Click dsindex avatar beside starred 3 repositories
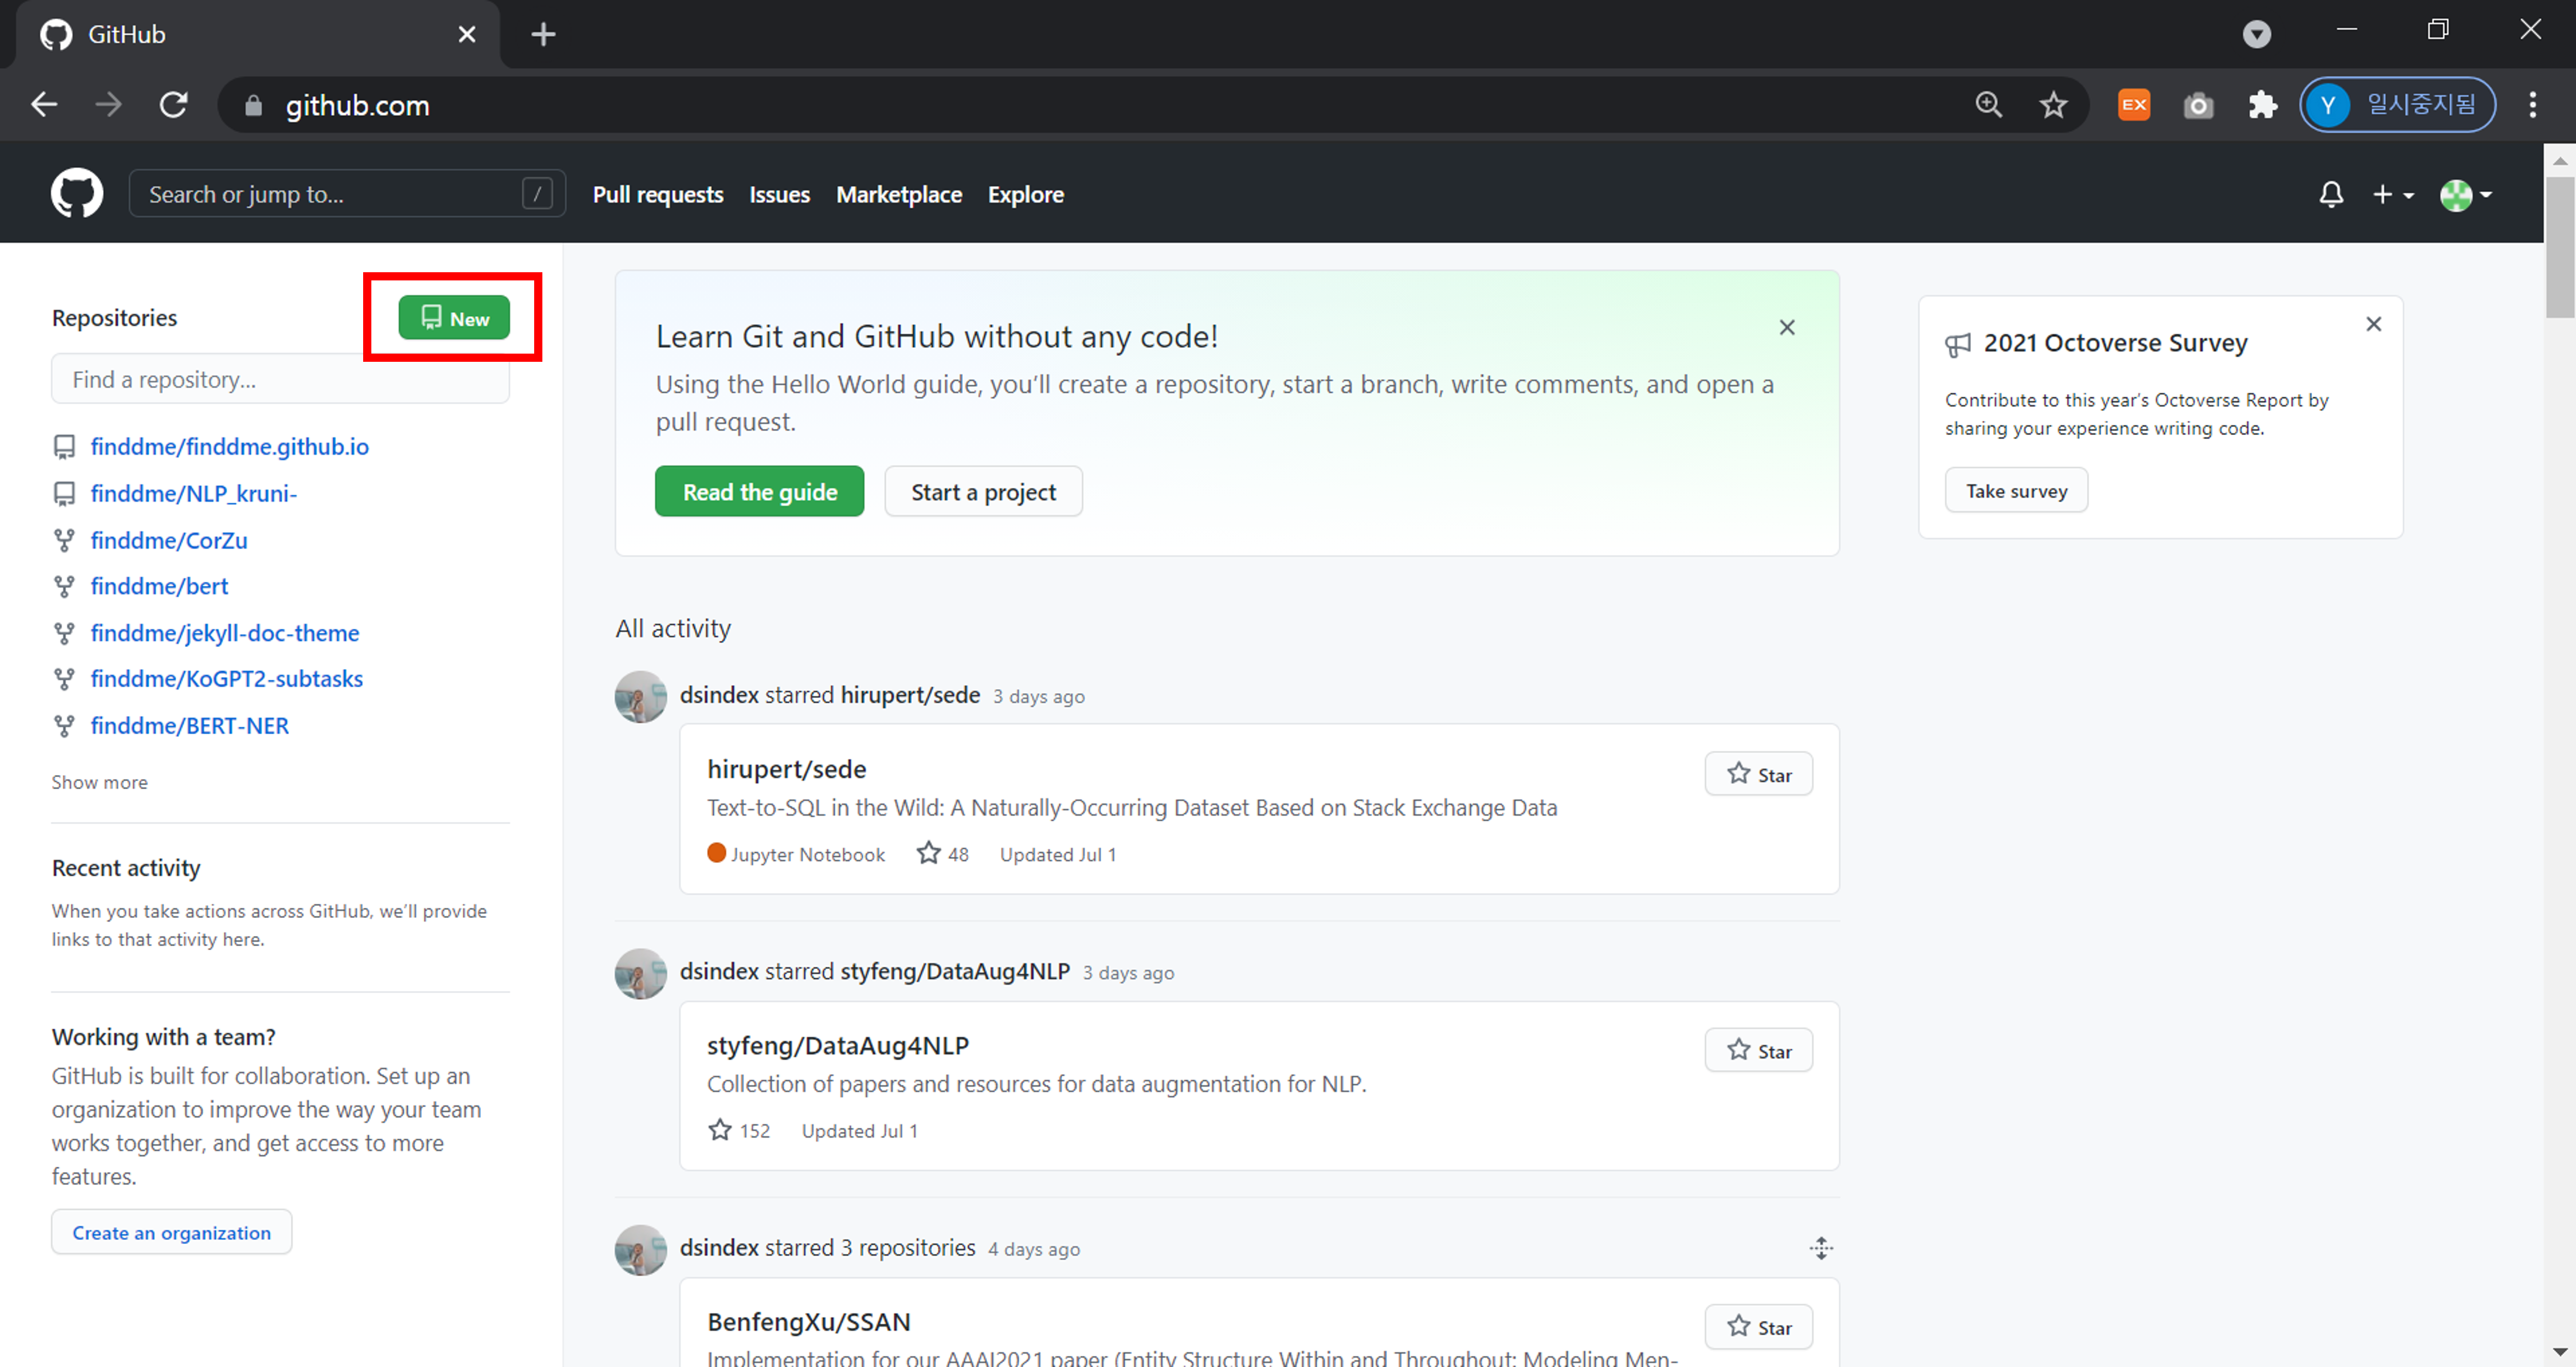Image resolution: width=2576 pixels, height=1367 pixels. [640, 1249]
